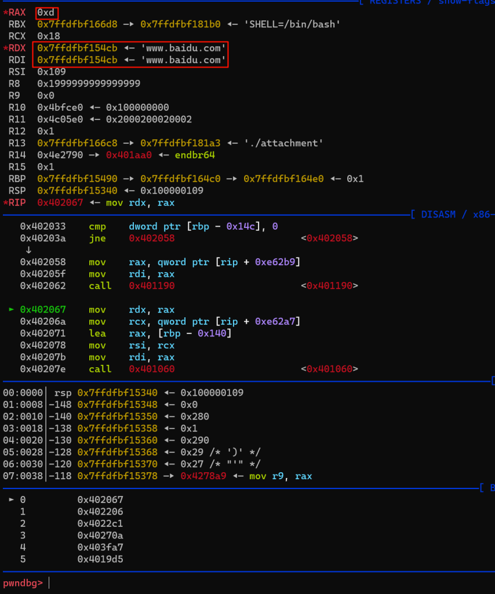495x594 pixels.
Task: Click the down arrow under jne instruction
Action: (28, 250)
